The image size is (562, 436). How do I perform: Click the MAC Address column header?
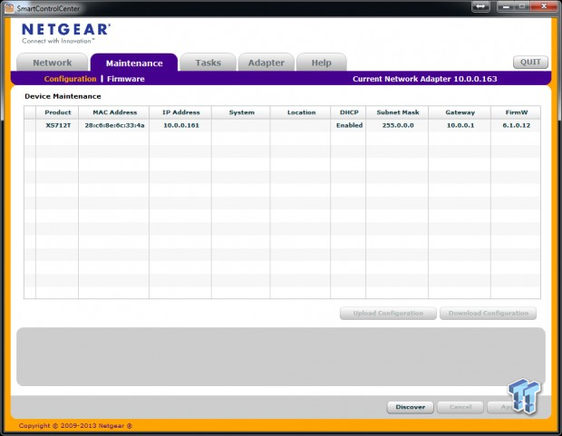click(x=114, y=112)
